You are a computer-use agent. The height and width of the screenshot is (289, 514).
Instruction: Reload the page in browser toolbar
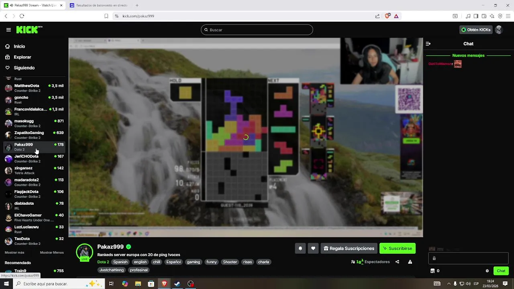(x=22, y=16)
